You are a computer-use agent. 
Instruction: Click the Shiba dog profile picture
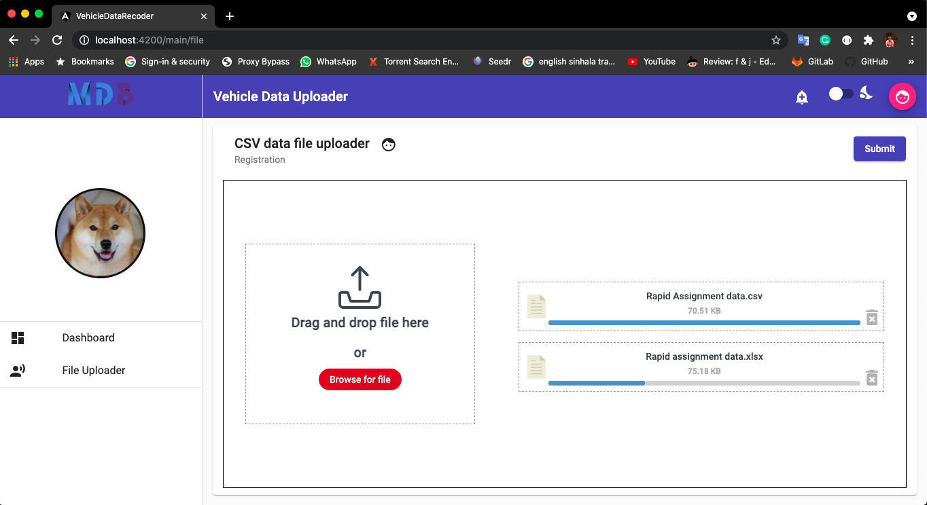click(100, 233)
